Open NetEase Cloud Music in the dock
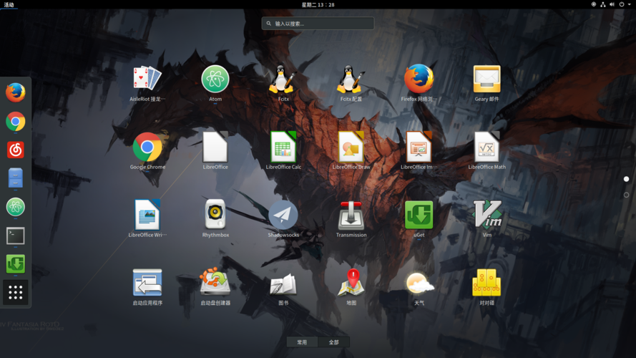 pos(16,150)
